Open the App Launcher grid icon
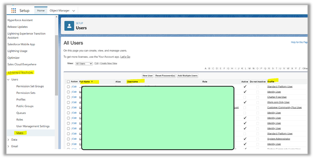This screenshot has height=159, width=314. click(x=14, y=10)
